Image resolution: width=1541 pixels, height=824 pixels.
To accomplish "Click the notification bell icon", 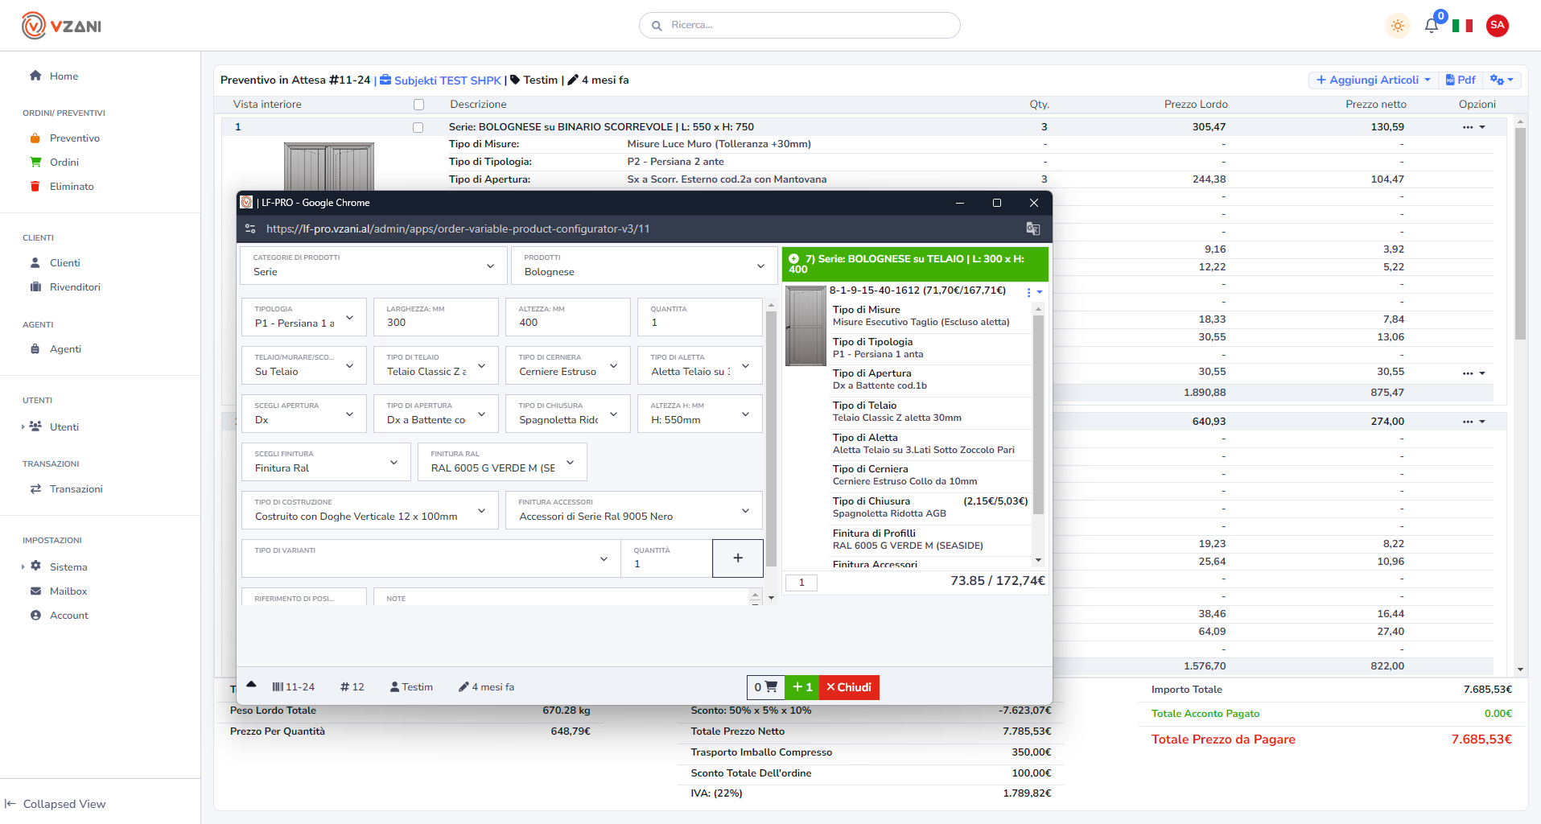I will click(x=1431, y=26).
